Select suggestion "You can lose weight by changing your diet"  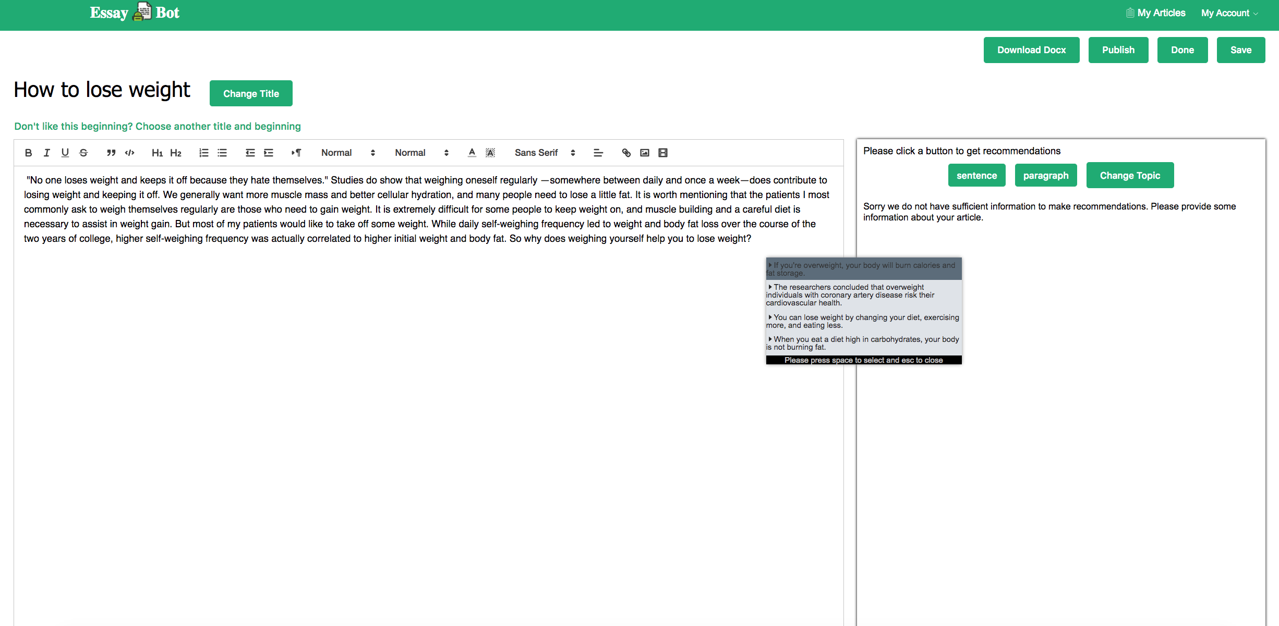click(863, 321)
